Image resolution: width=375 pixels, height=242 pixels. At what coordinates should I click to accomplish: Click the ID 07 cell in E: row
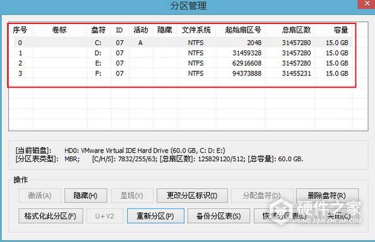coord(119,63)
